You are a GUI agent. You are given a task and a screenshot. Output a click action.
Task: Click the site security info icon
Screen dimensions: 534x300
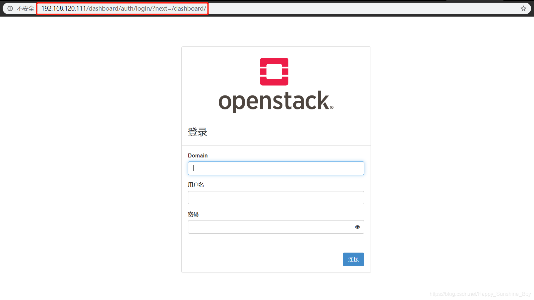10,9
